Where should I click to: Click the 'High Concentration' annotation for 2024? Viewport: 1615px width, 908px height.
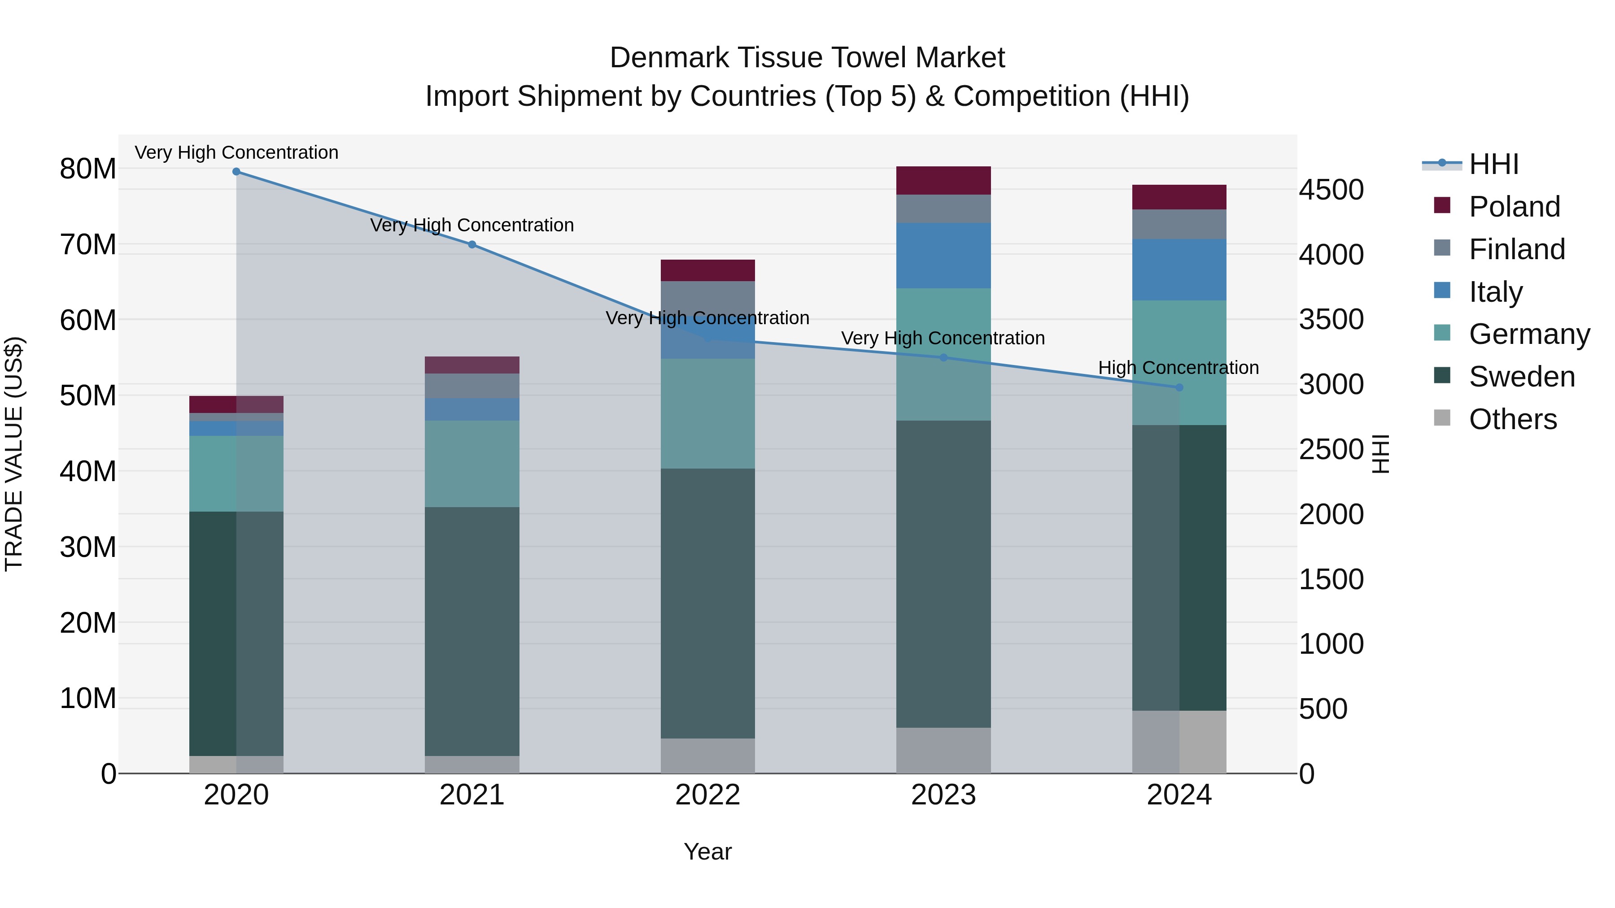(1179, 368)
